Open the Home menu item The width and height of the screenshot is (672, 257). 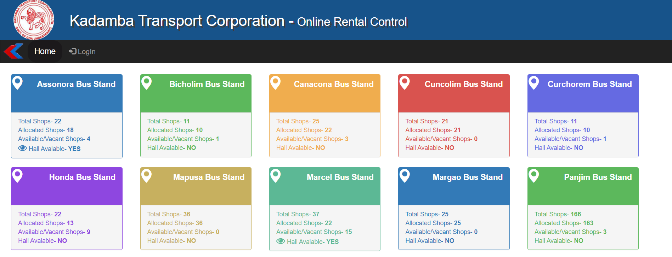[x=45, y=52]
